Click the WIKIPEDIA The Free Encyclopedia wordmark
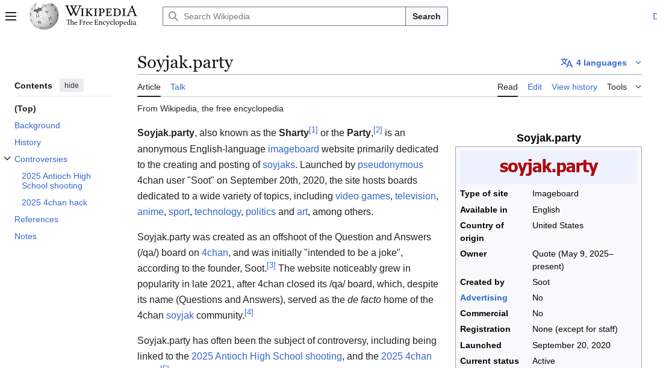The image size is (657, 368). point(101,16)
